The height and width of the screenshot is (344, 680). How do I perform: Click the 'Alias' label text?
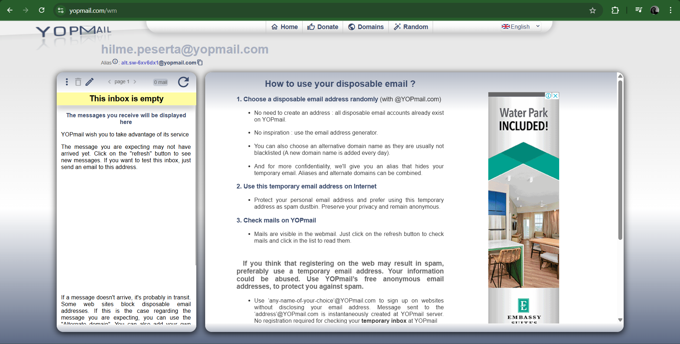click(106, 63)
